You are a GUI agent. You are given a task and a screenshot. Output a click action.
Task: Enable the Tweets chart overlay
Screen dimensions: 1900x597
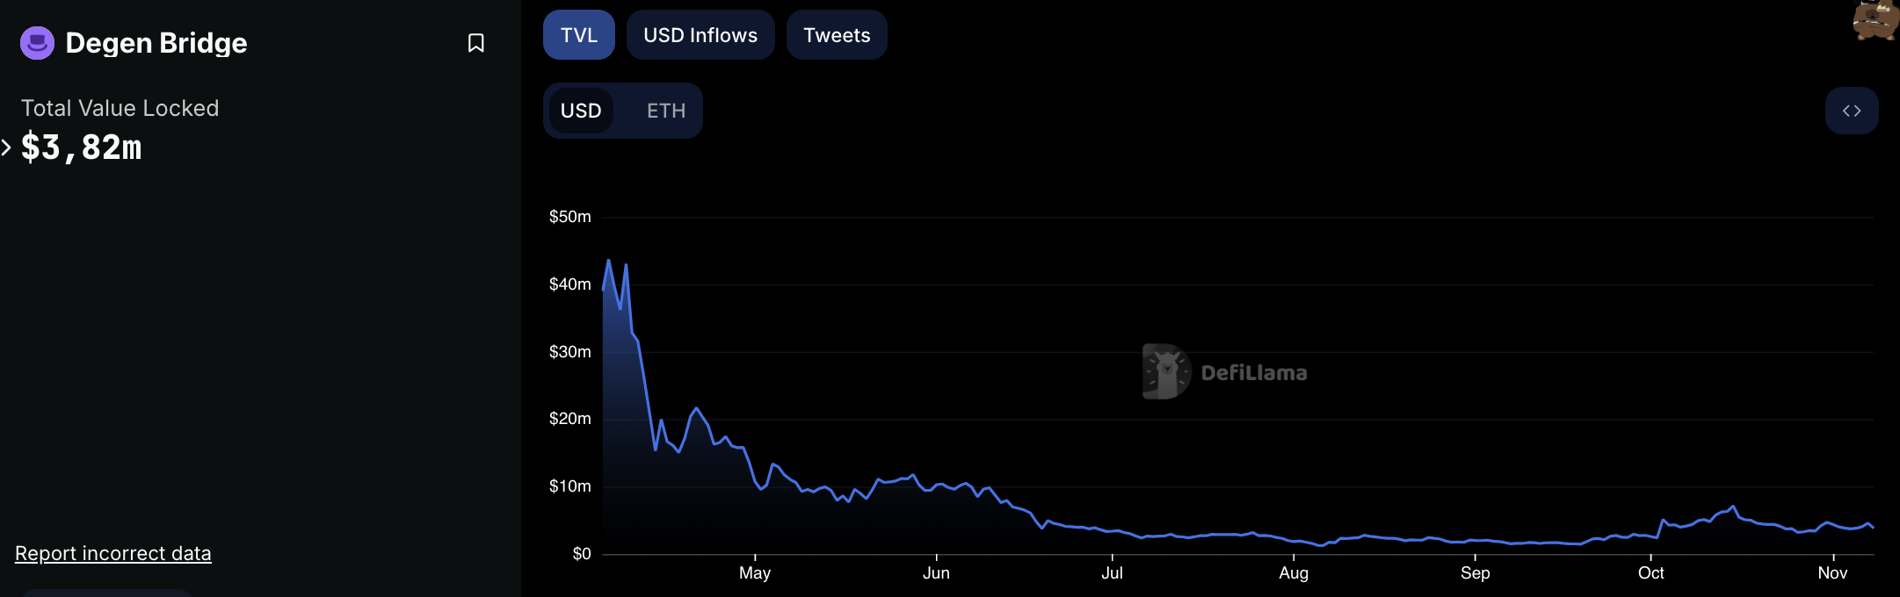[836, 35]
